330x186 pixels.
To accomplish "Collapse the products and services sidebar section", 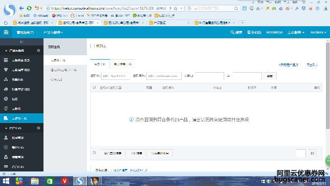I will [x=6, y=50].
